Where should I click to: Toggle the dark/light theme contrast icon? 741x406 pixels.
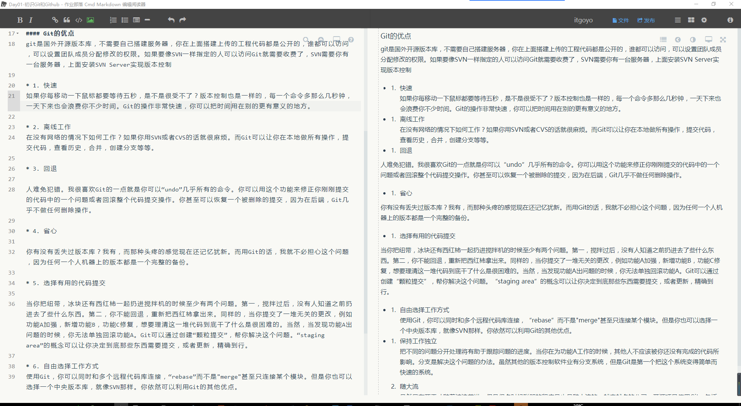[693, 39]
